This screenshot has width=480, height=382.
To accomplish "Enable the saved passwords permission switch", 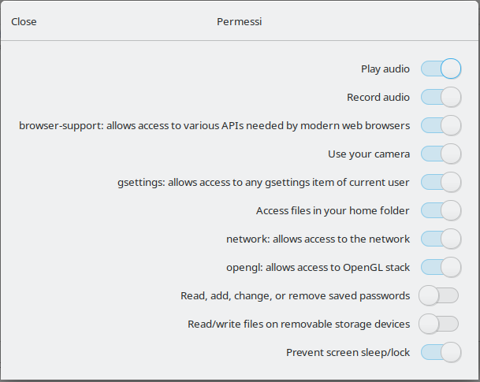I will [x=438, y=296].
